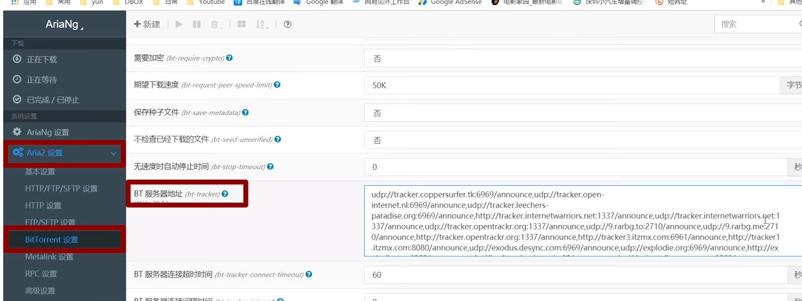
Task: Open the A-Z sort order dropdown
Action: (x=262, y=24)
